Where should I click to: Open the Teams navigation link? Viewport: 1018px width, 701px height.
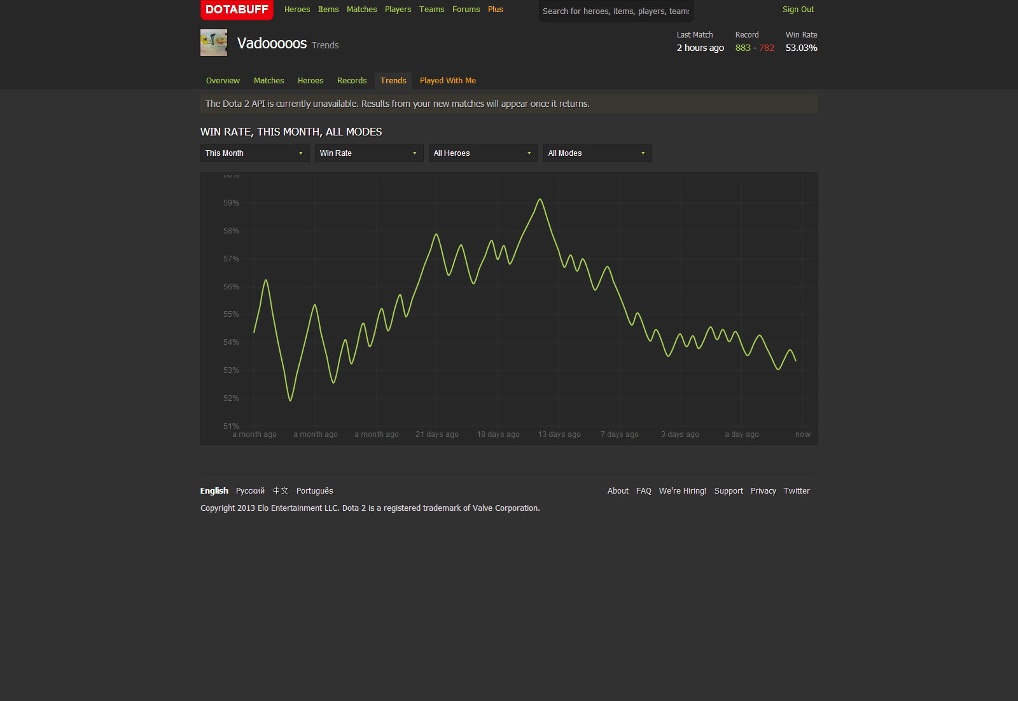(432, 10)
